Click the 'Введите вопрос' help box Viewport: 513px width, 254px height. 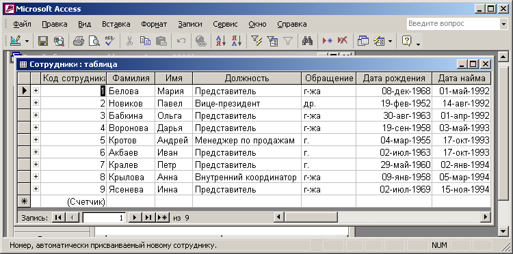453,24
